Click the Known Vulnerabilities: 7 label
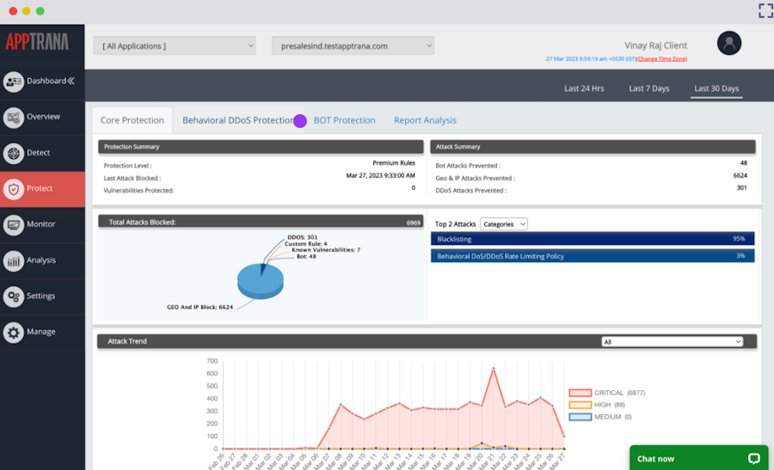The width and height of the screenshot is (774, 470). (326, 249)
